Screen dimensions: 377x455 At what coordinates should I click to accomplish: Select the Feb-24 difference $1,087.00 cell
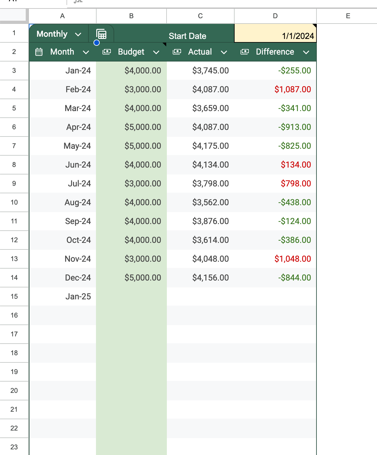(275, 89)
